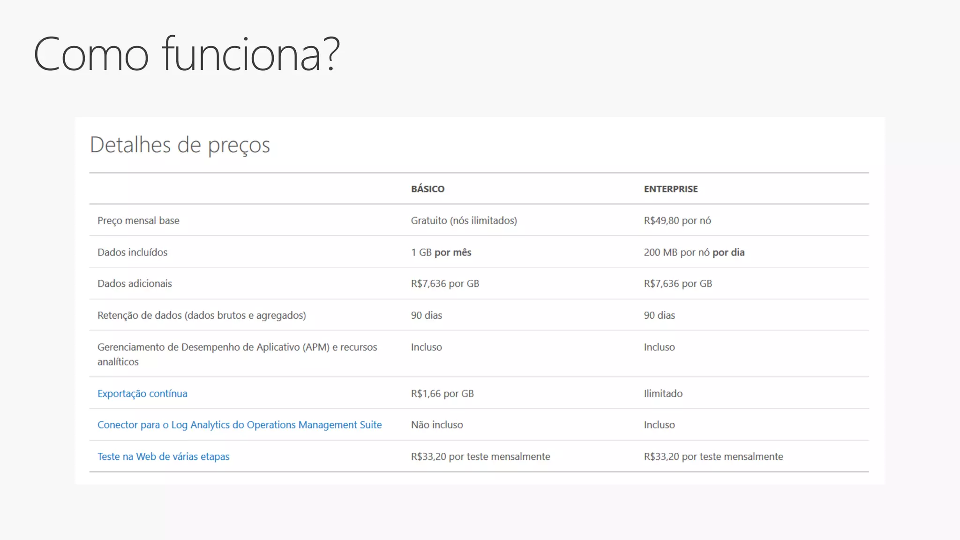Click 90 dias in the Enterprise column
Screen dimensions: 960x540
(659, 315)
